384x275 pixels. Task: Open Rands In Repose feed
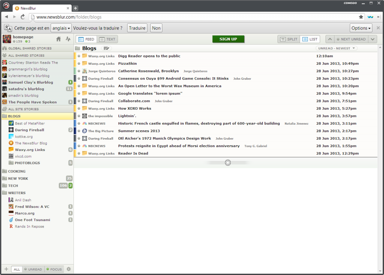(x=37, y=226)
